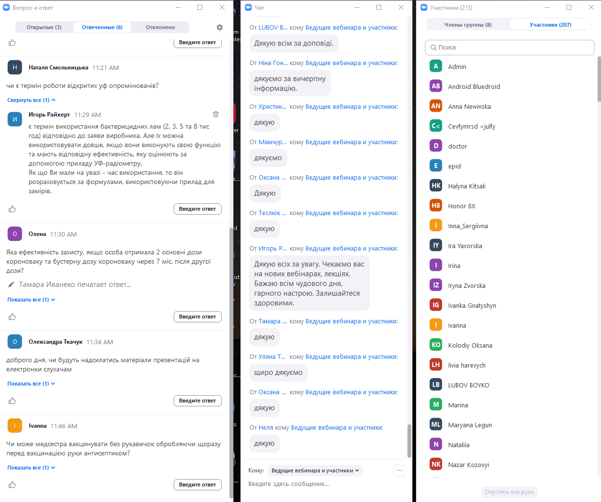Switch to Открытые (3) tab
601x502 pixels.
pos(44,27)
